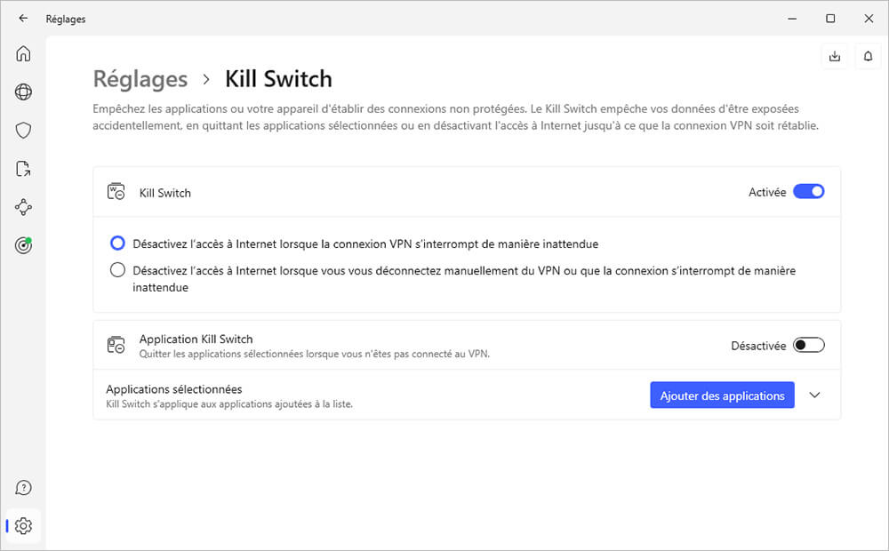Open the mesh network sidebar icon
The width and height of the screenshot is (889, 551).
pyautogui.click(x=23, y=207)
